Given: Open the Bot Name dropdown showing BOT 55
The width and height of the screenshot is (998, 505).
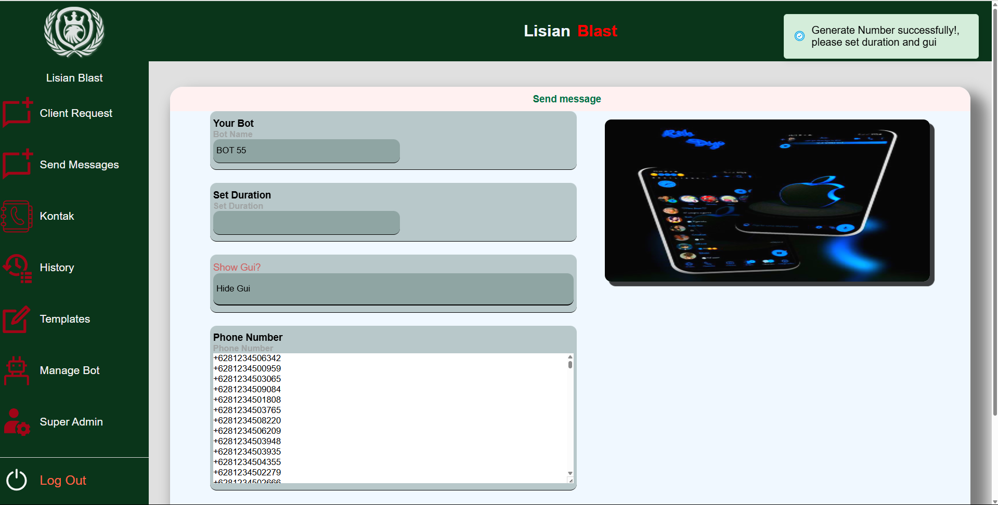Looking at the screenshot, I should click(306, 151).
